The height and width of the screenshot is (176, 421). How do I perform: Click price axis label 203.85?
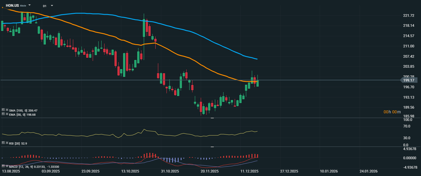408,67
